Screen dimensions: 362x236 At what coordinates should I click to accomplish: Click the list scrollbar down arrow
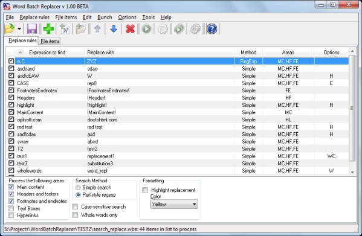[352, 172]
